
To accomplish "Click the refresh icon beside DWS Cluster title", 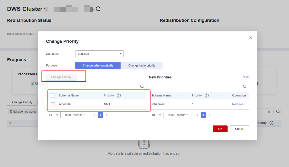I will [x=98, y=9].
